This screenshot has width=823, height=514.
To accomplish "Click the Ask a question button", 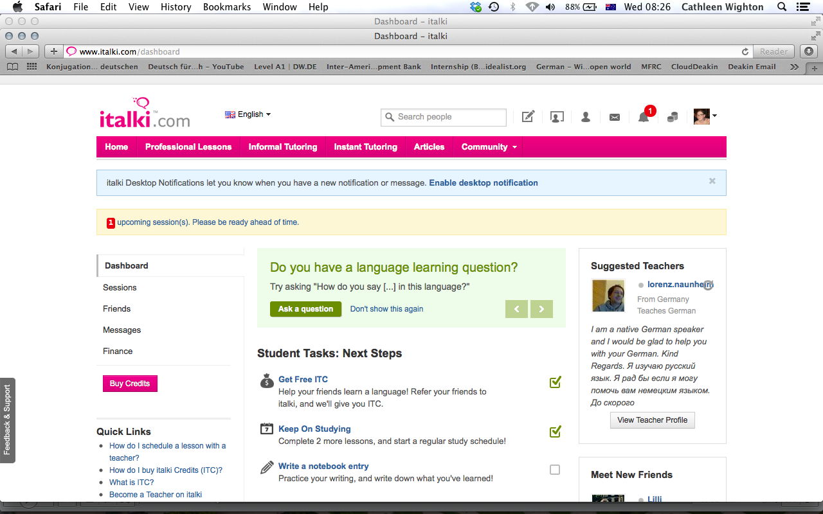I will click(305, 309).
